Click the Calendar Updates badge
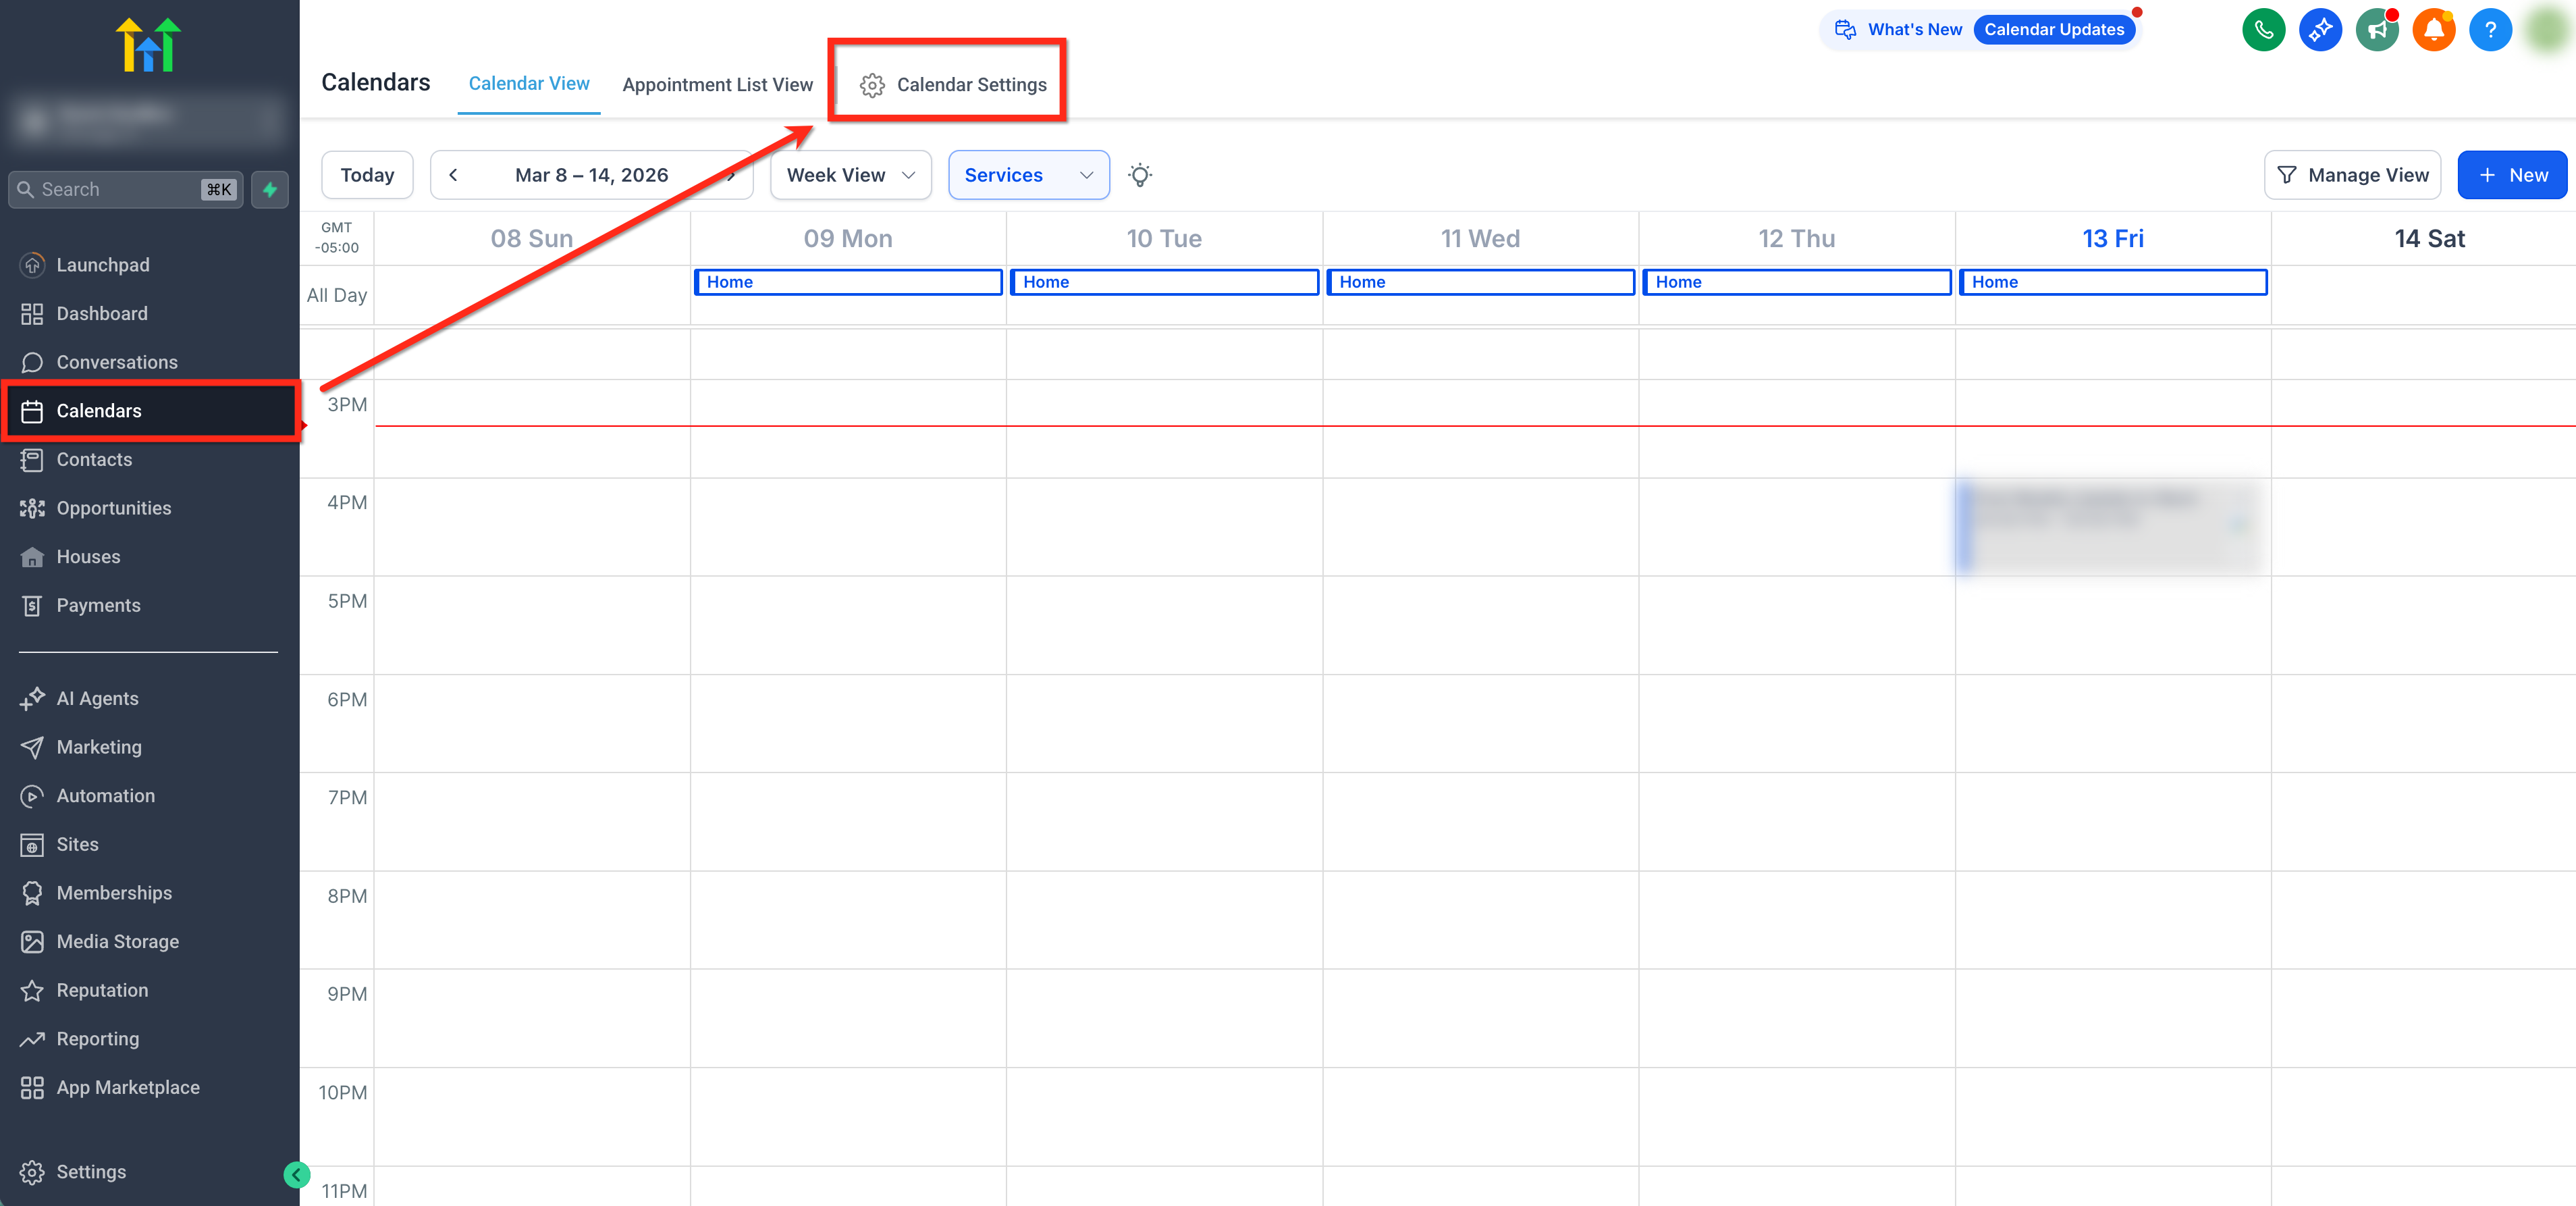This screenshot has height=1206, width=2576. click(x=2054, y=30)
